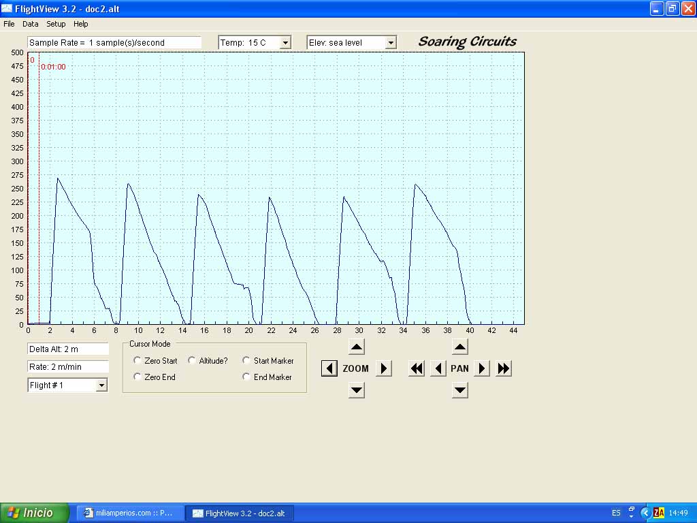Open the Setup menu
Image resolution: width=697 pixels, height=523 pixels.
(x=56, y=24)
